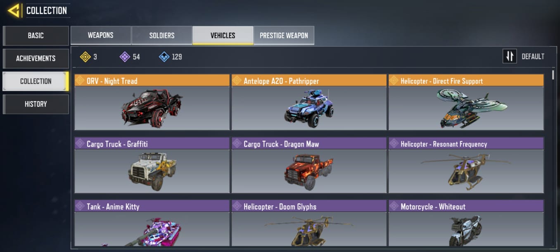
Task: Click rarity icon on ORV - Night Tread
Action: (80, 81)
